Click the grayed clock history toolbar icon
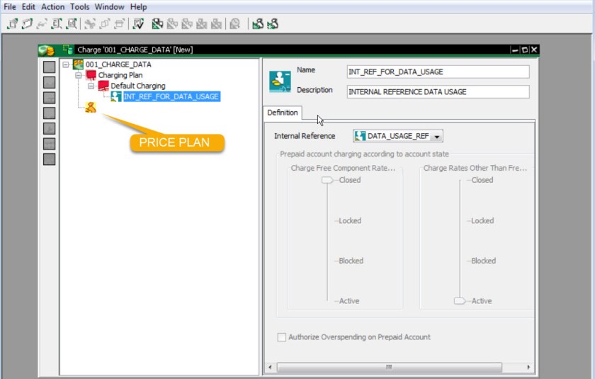The width and height of the screenshot is (595, 379). 235,24
